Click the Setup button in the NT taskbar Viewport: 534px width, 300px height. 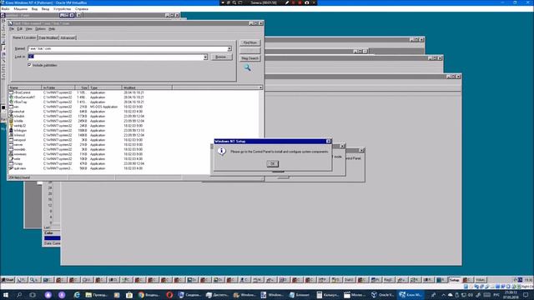pos(454,280)
